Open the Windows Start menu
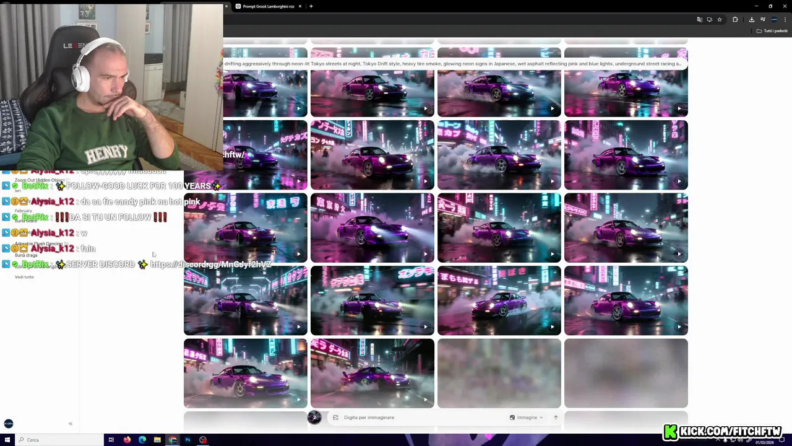The width and height of the screenshot is (792, 446). pos(7,440)
